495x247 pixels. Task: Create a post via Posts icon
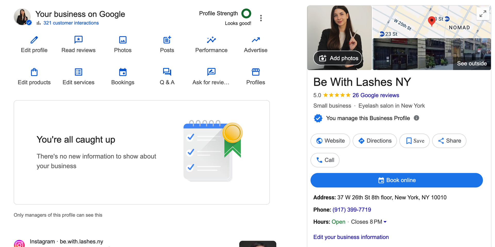(x=167, y=40)
